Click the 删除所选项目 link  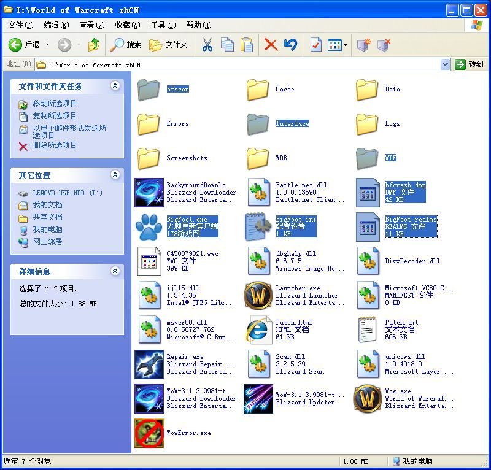[55, 145]
